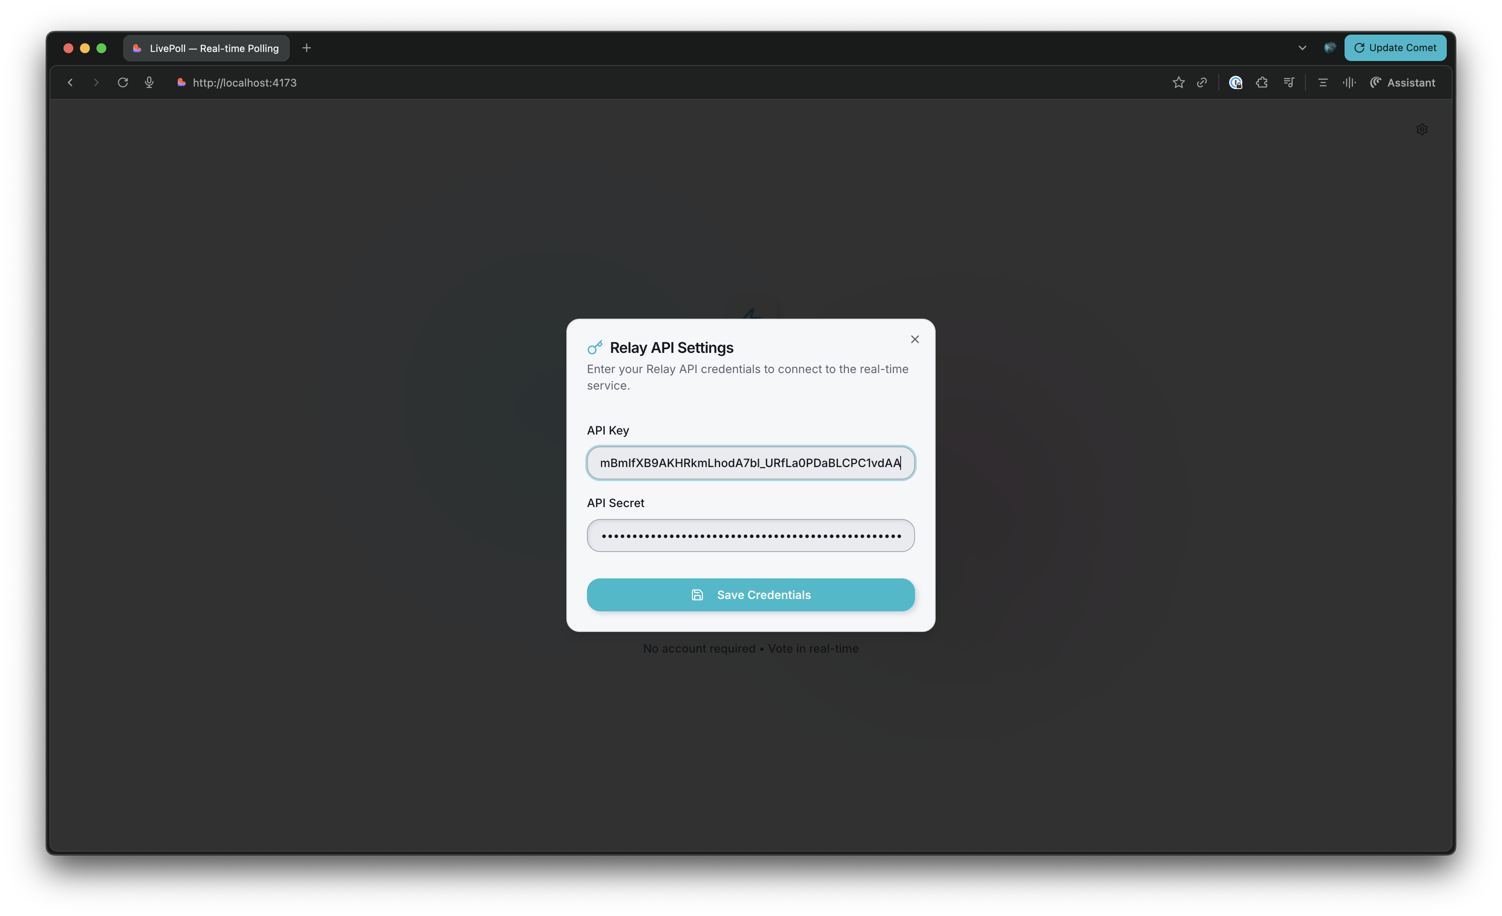Screen dimensions: 1502x916
Task: Click the microphone icon beside reload
Action: click(149, 82)
